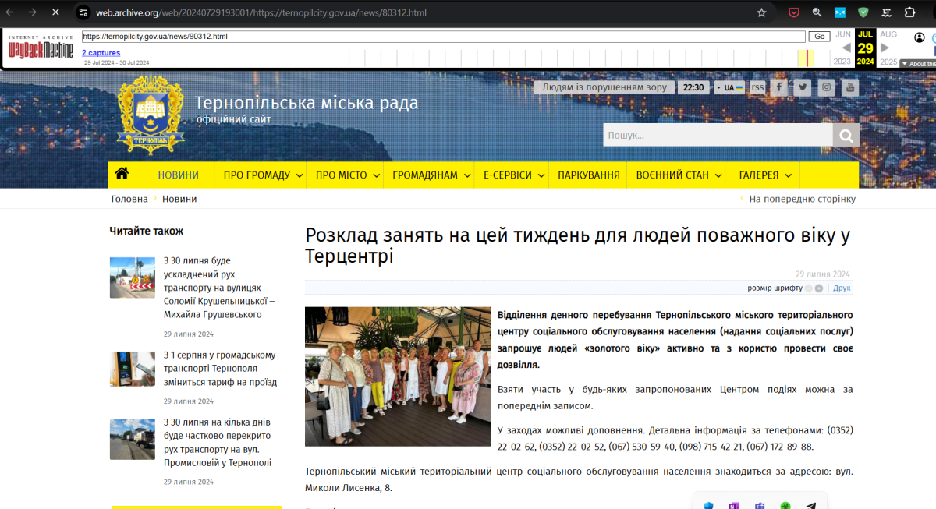Viewport: 936px width, 509px height.
Task: Click the highlighted capture marker in Wayback timeline
Action: [807, 58]
